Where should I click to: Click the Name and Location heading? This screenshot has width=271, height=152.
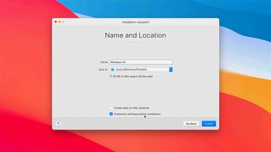(135, 35)
